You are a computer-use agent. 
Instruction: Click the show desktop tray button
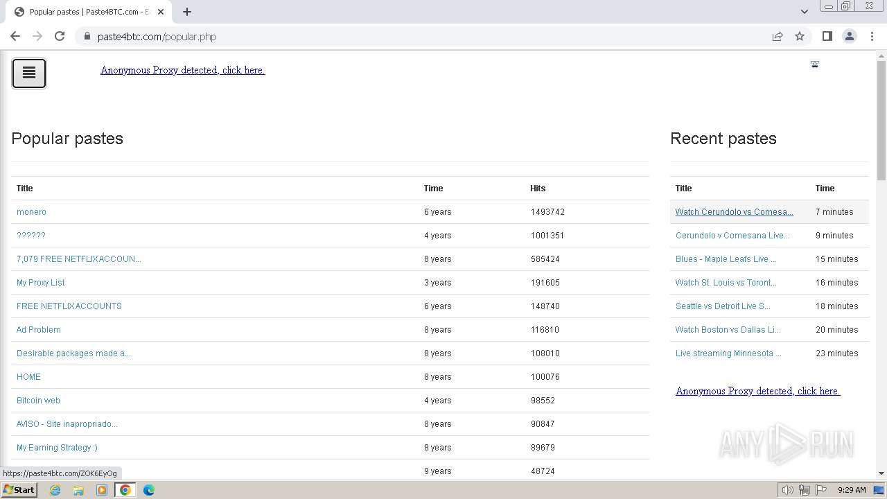click(879, 490)
